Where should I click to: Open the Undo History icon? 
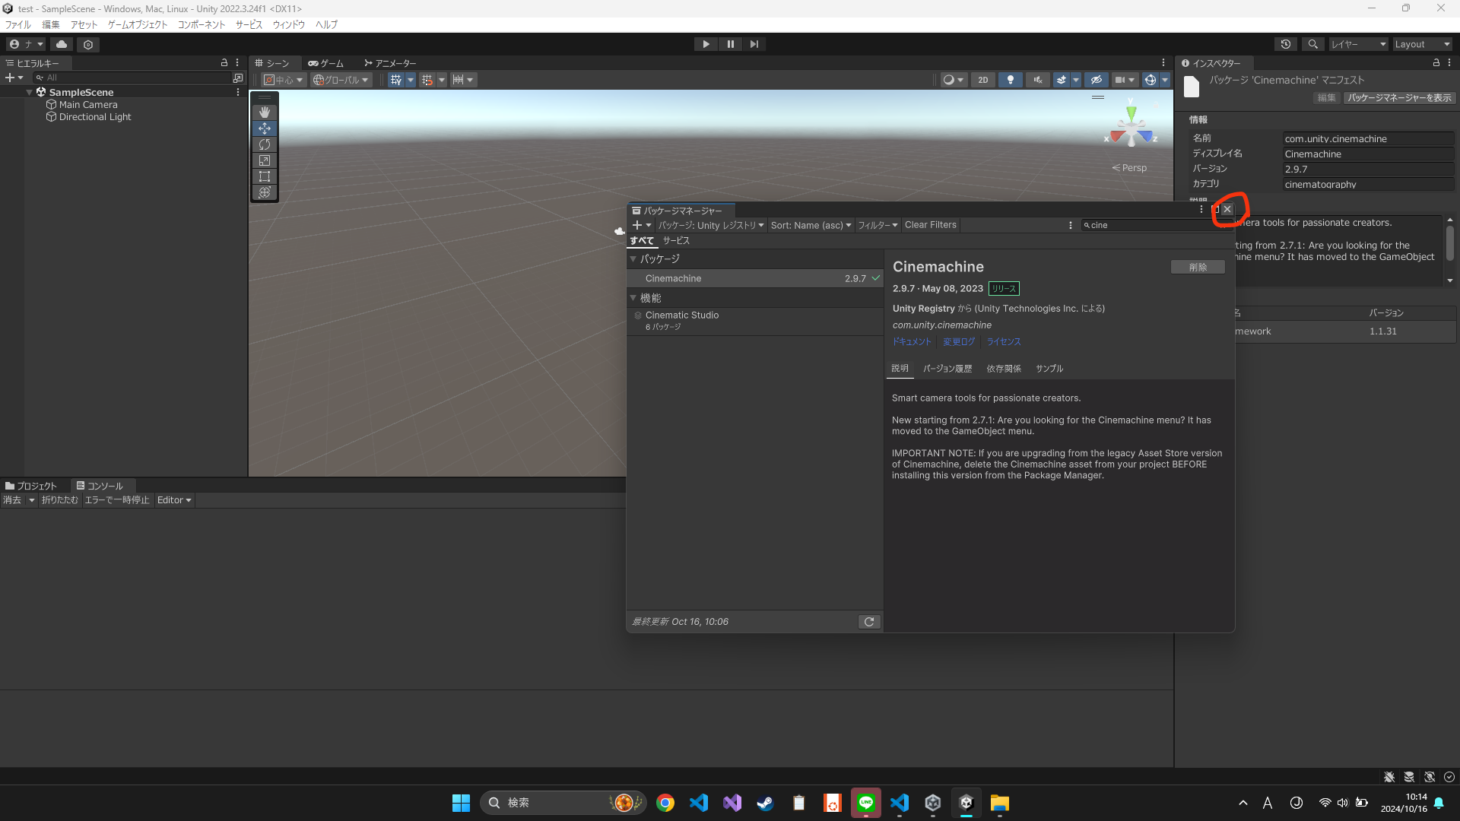pyautogui.click(x=1286, y=44)
